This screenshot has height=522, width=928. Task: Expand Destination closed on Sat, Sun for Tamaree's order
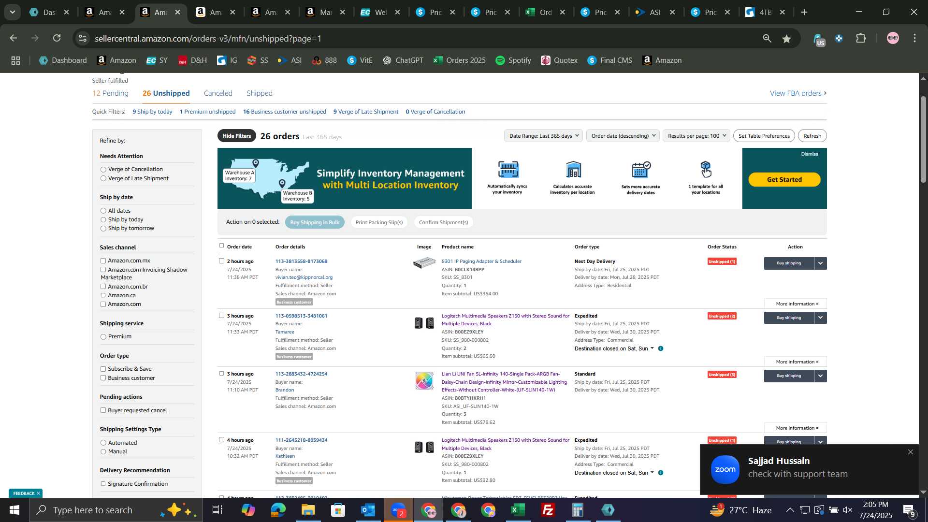click(x=614, y=349)
